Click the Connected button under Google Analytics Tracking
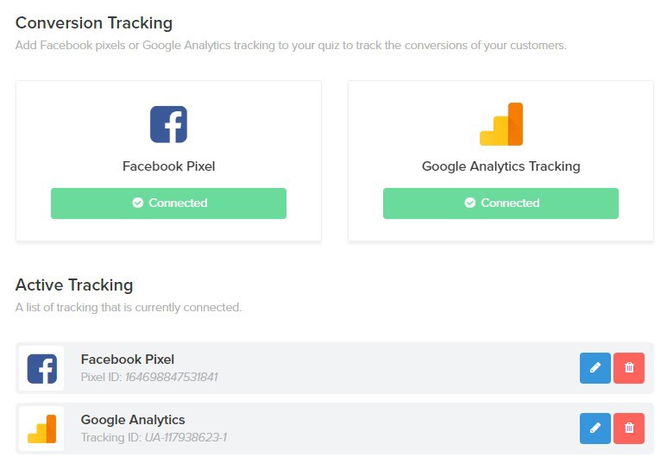Screen dimensions: 667x463 [x=500, y=203]
